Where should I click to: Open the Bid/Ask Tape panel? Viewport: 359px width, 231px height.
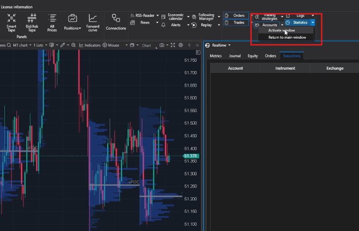(x=32, y=22)
